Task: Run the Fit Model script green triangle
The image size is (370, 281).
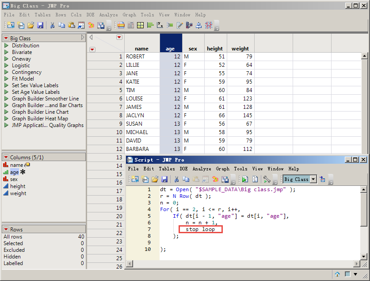Action: (x=7, y=79)
